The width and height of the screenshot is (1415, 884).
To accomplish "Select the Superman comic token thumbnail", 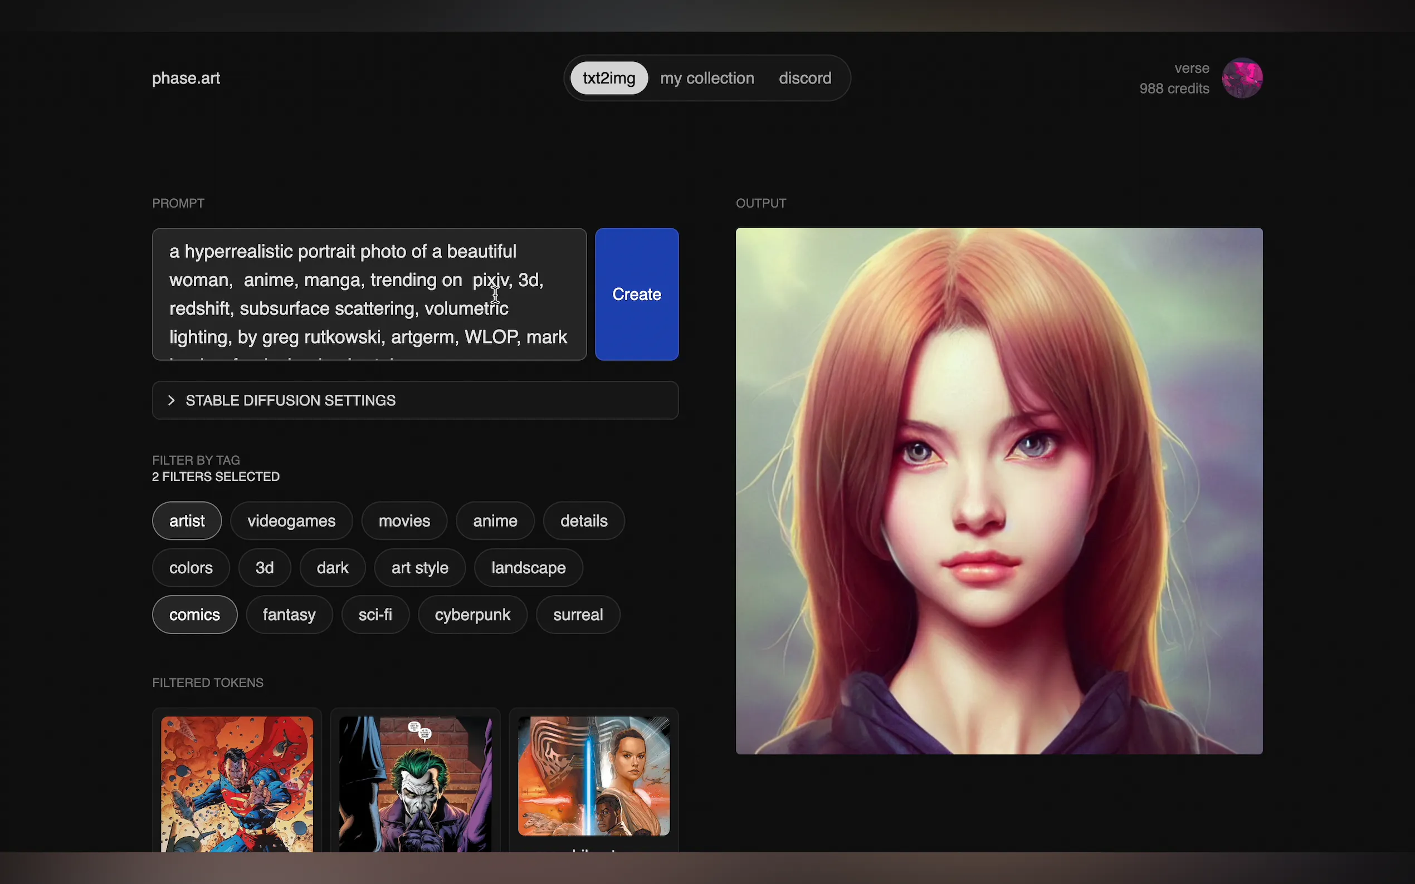I will coord(236,783).
